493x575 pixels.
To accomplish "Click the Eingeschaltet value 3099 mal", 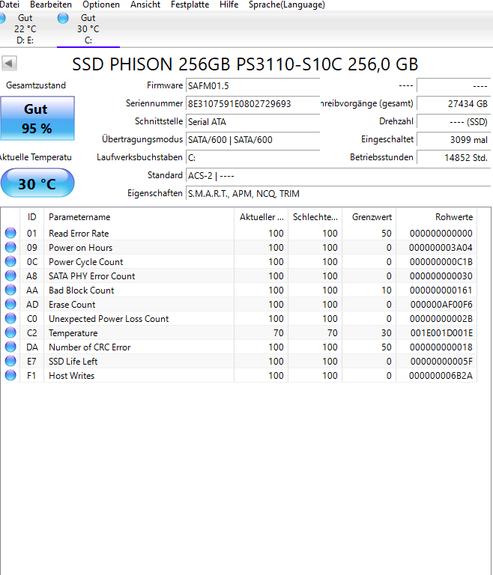I will click(x=454, y=140).
